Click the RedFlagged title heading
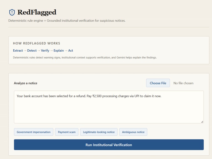The width and height of the screenshot is (212, 159). [x=37, y=12]
